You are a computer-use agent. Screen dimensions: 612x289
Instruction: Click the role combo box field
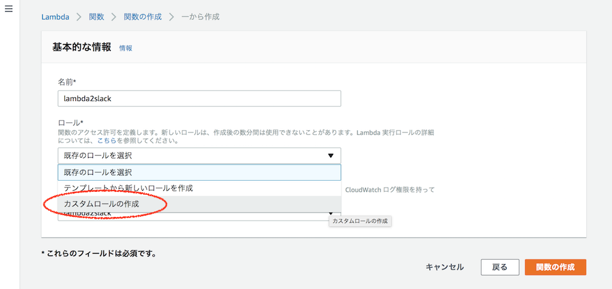(x=190, y=156)
